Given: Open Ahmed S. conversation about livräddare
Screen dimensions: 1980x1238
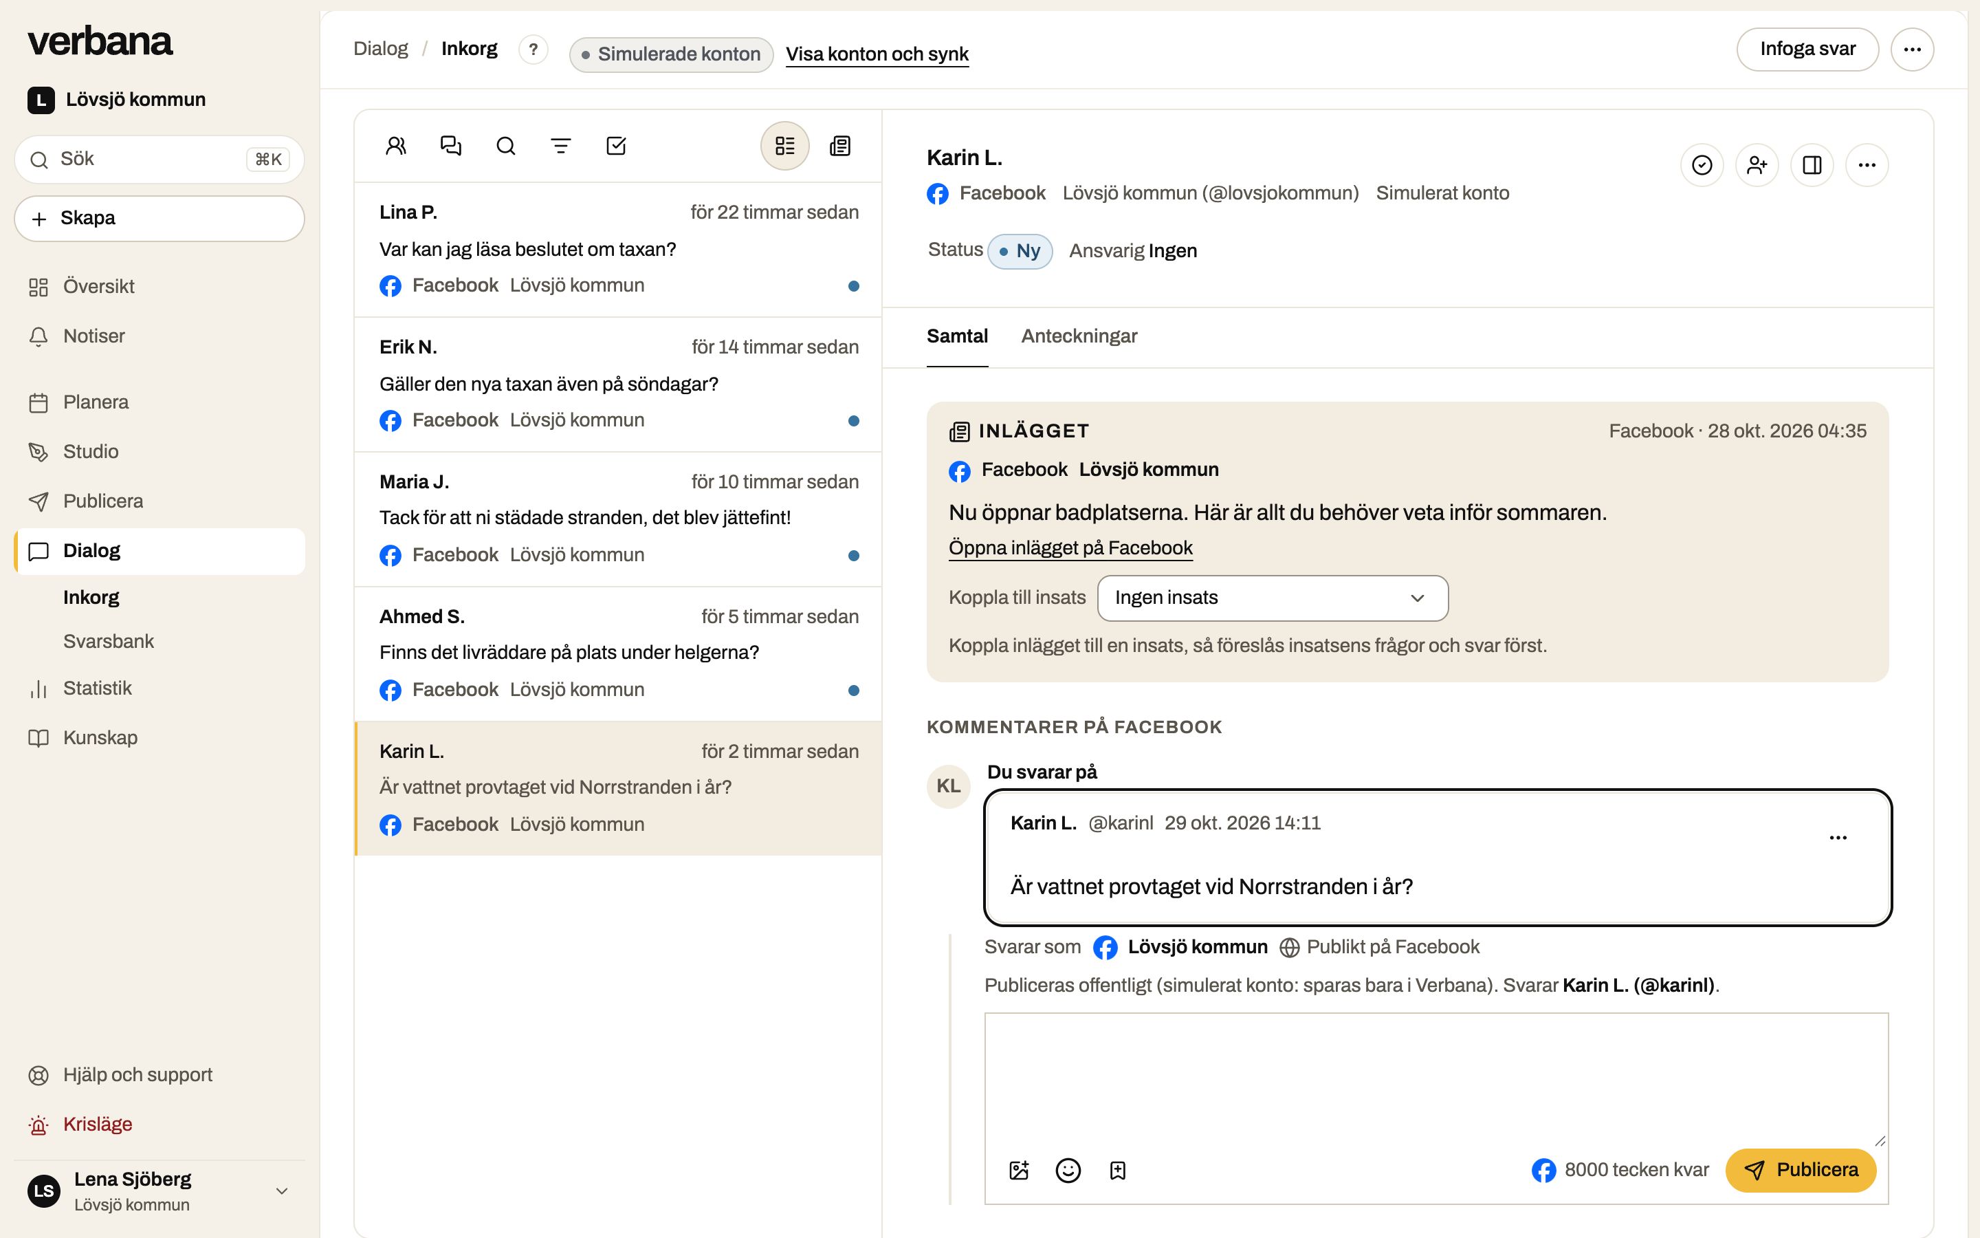Looking at the screenshot, I should (619, 653).
